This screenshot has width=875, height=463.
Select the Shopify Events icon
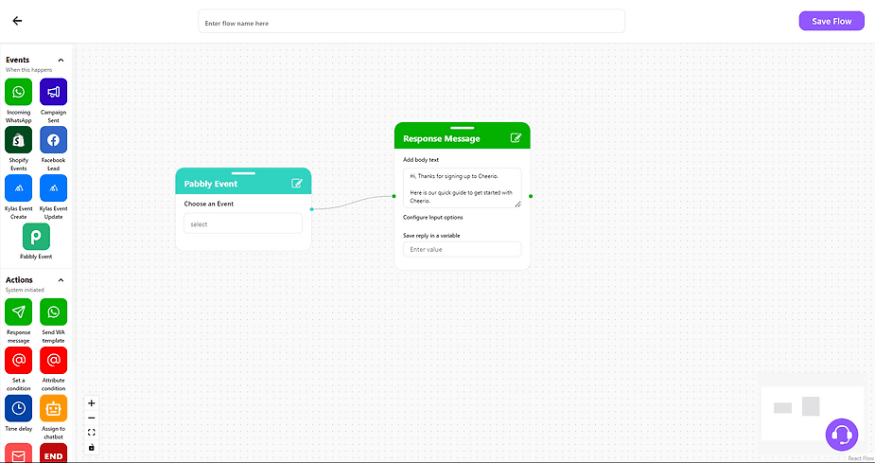18,140
